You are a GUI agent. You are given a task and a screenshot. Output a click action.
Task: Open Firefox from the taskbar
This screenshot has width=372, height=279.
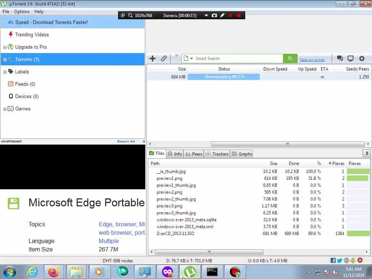54,272
